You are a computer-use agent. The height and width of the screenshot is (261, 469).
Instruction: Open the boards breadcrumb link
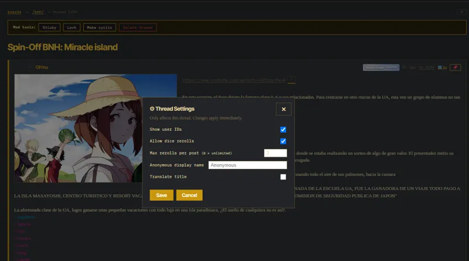(14, 12)
